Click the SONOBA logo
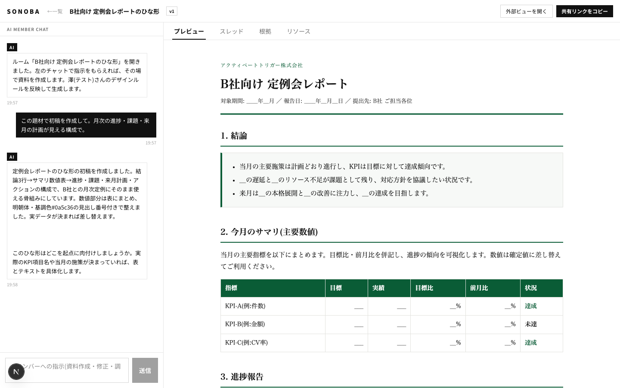The width and height of the screenshot is (620, 388). 23,12
